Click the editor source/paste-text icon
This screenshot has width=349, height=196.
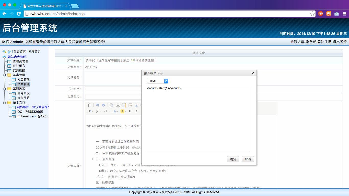point(89,105)
